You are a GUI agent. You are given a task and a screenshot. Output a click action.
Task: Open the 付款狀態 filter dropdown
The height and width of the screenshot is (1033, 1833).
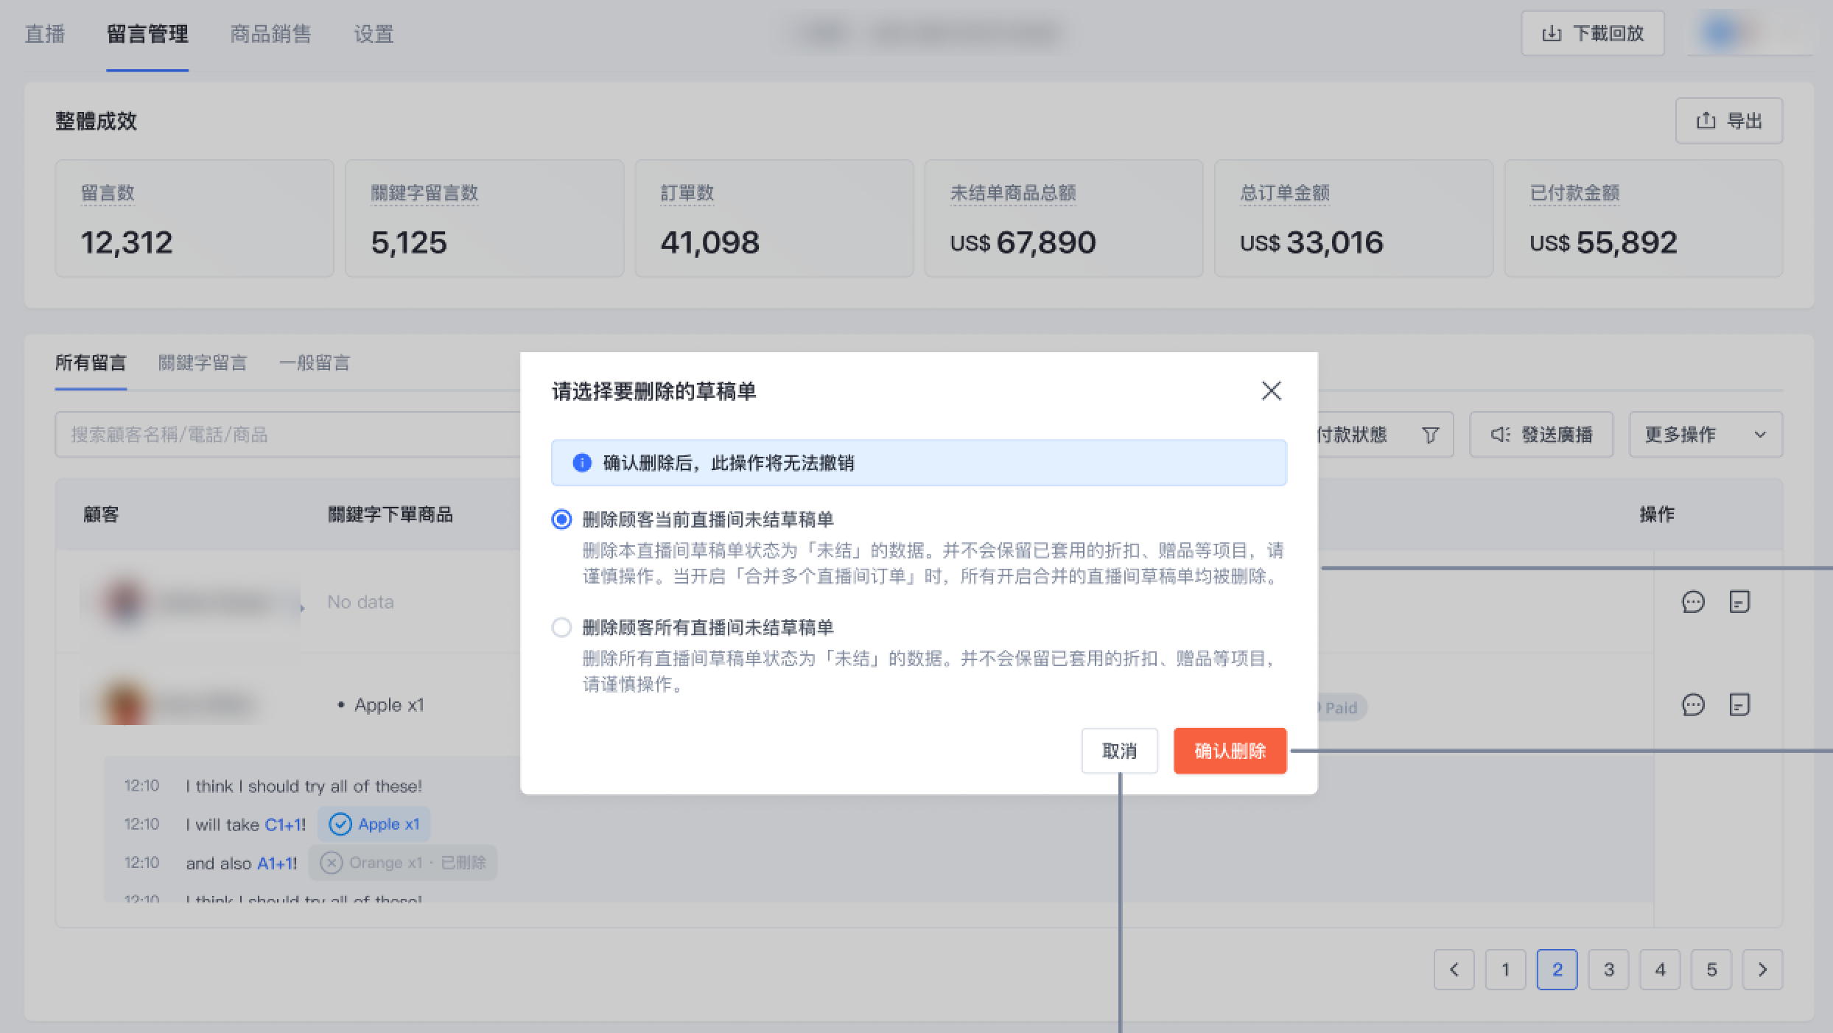tap(1385, 435)
